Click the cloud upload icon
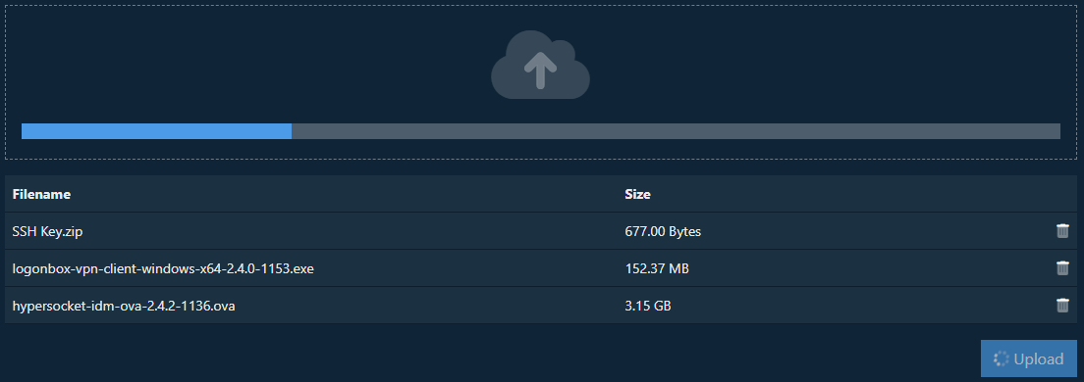1084x382 pixels. pos(541,65)
